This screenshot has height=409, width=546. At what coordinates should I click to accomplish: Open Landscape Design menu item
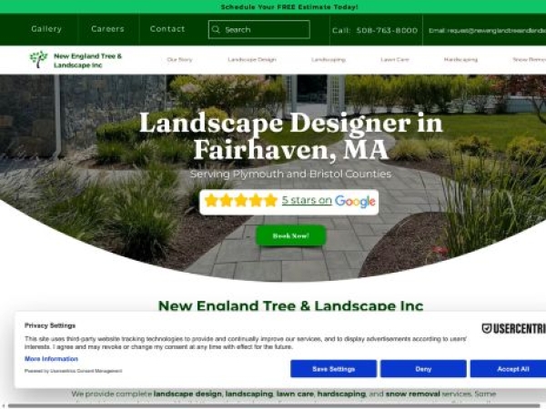252,59
